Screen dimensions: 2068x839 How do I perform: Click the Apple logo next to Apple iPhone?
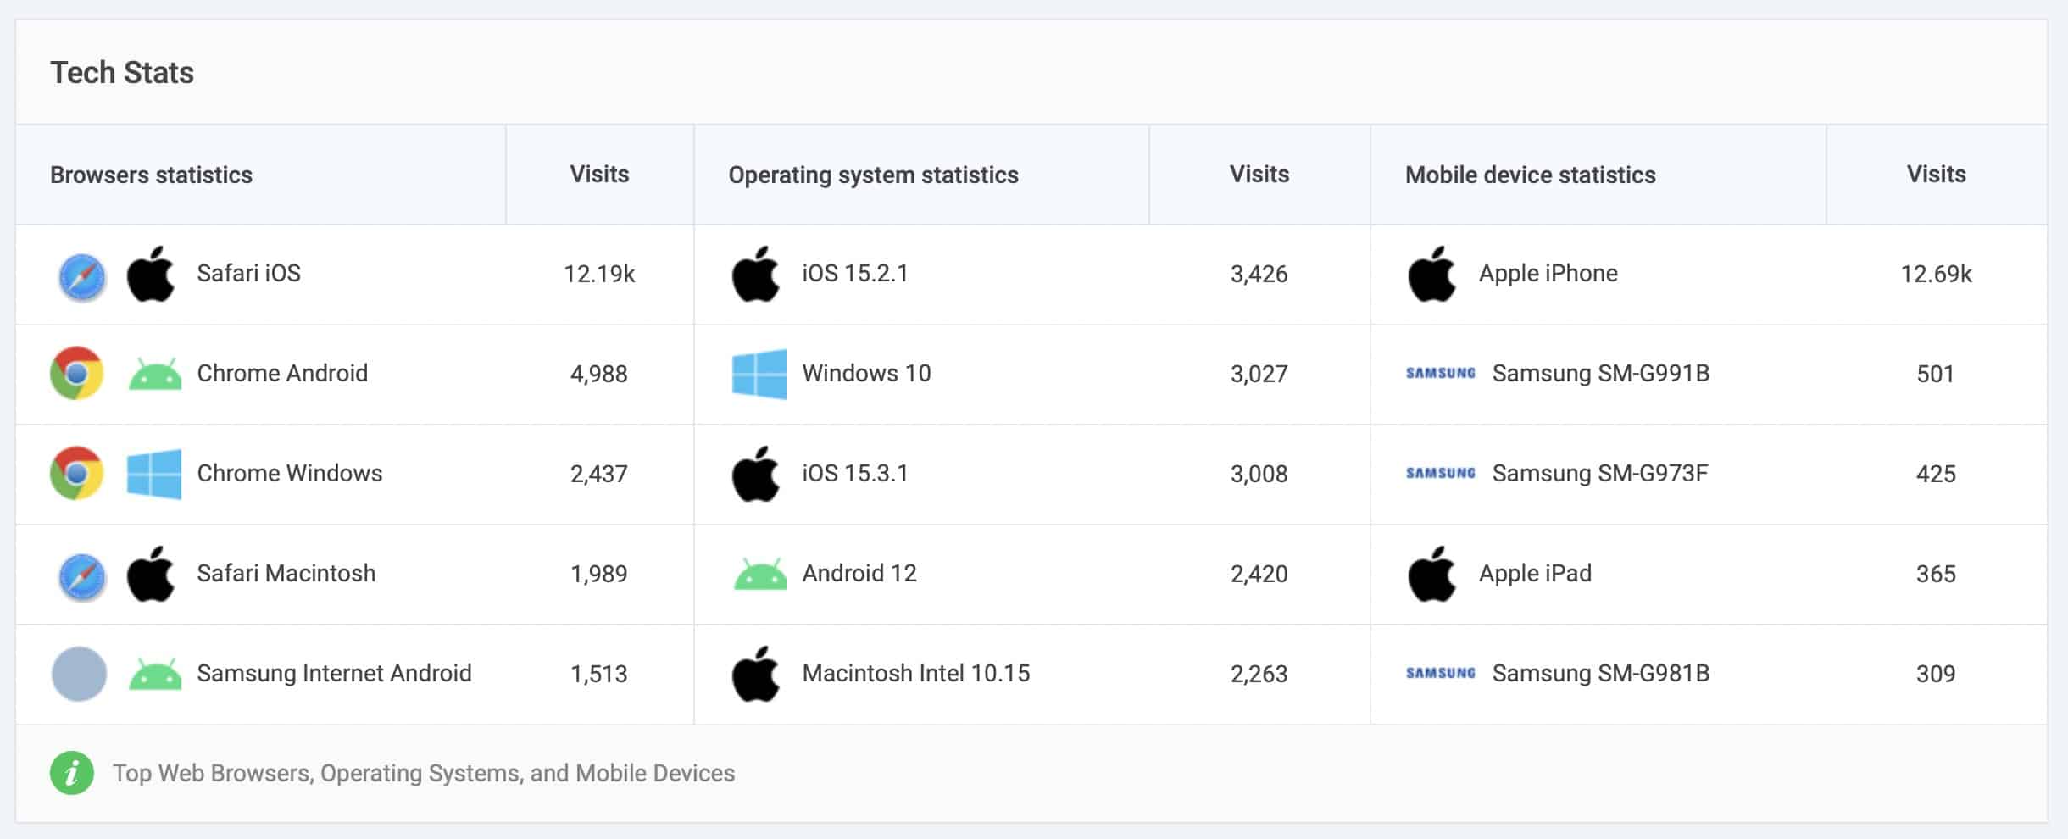(x=1432, y=274)
